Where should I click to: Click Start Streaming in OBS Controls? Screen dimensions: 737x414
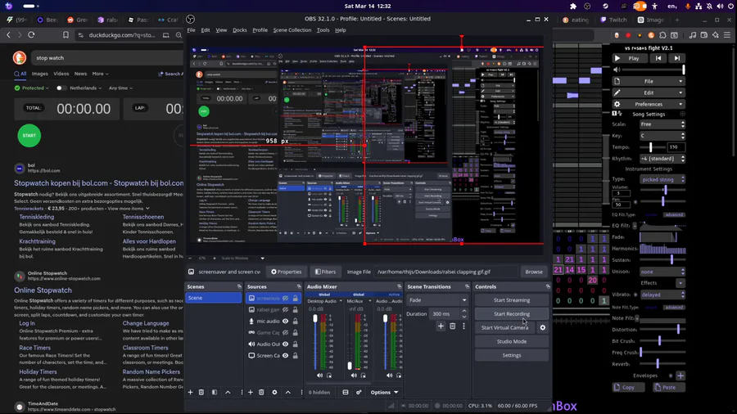click(511, 300)
